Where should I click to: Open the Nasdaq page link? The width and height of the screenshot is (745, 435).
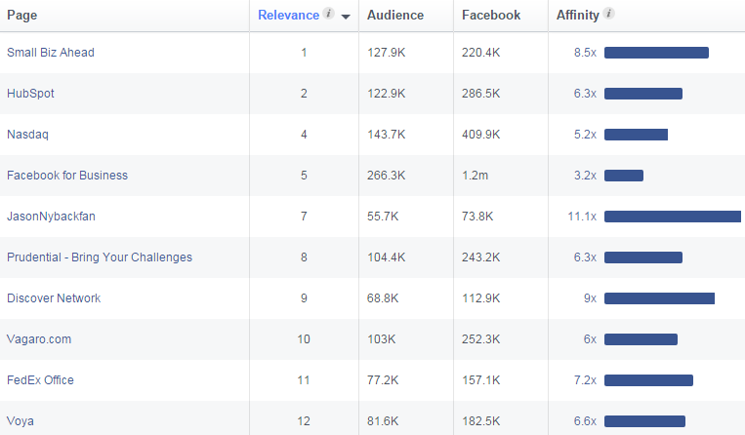pos(27,135)
